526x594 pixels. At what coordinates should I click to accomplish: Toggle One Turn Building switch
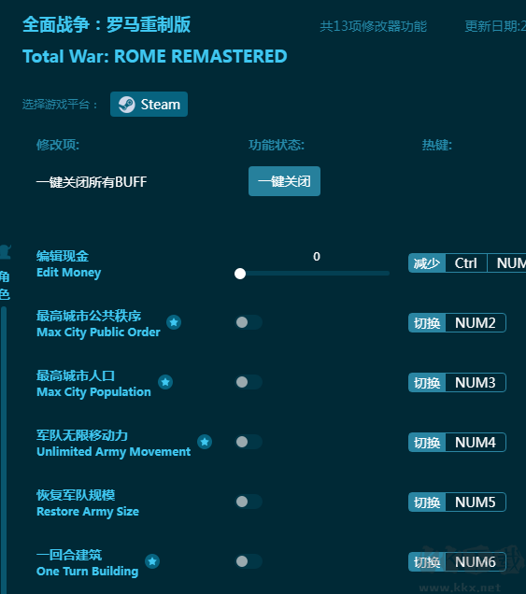pyautogui.click(x=249, y=561)
